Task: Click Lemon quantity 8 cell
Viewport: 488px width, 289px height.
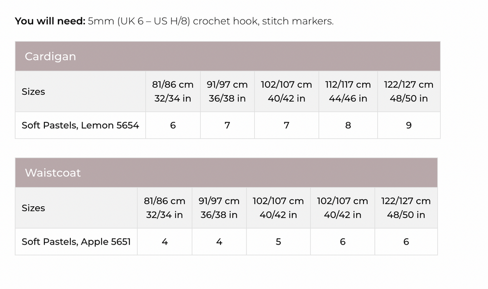Action: [x=348, y=125]
